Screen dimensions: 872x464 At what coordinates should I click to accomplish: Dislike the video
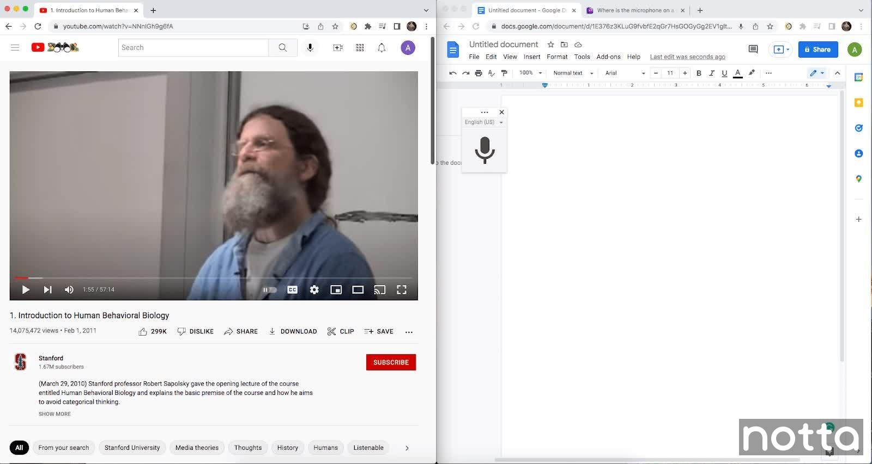(x=195, y=331)
